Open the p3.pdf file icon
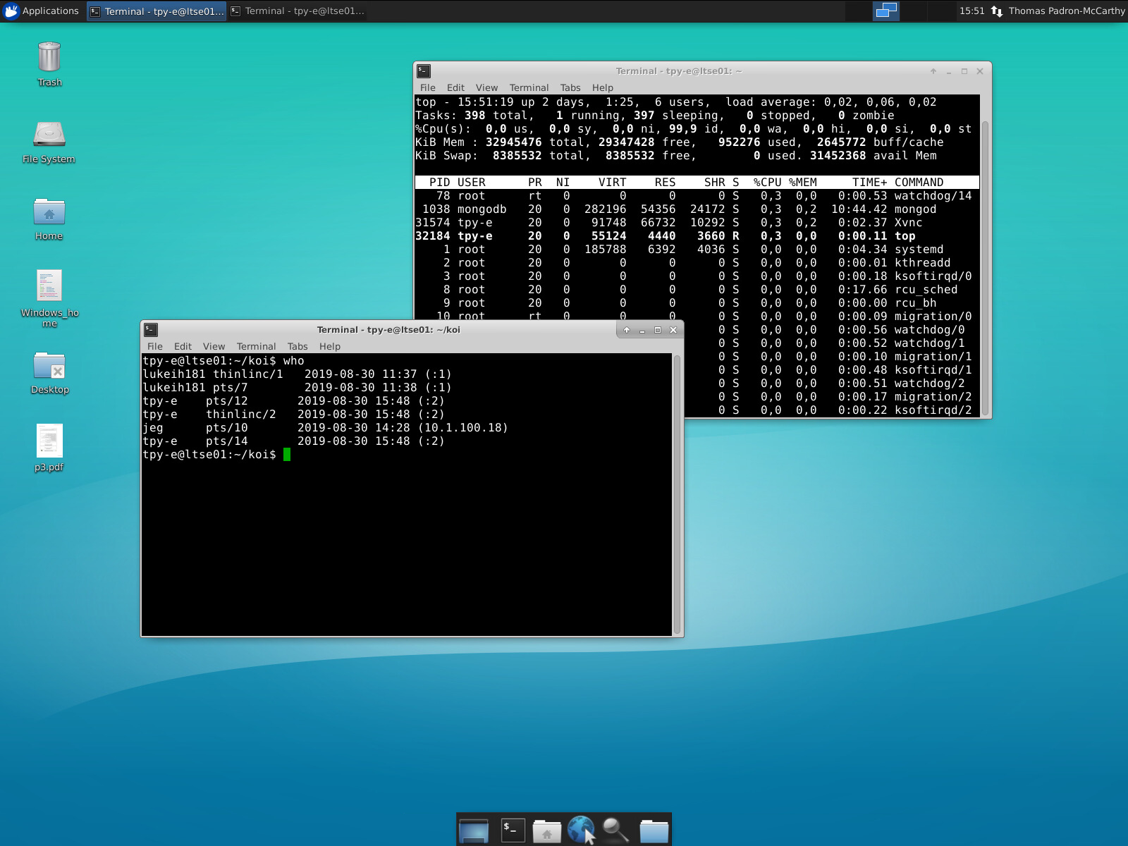The height and width of the screenshot is (846, 1128). click(x=49, y=441)
